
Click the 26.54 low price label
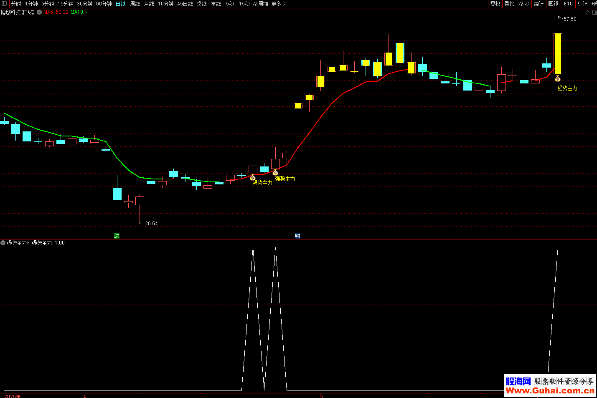tap(151, 224)
